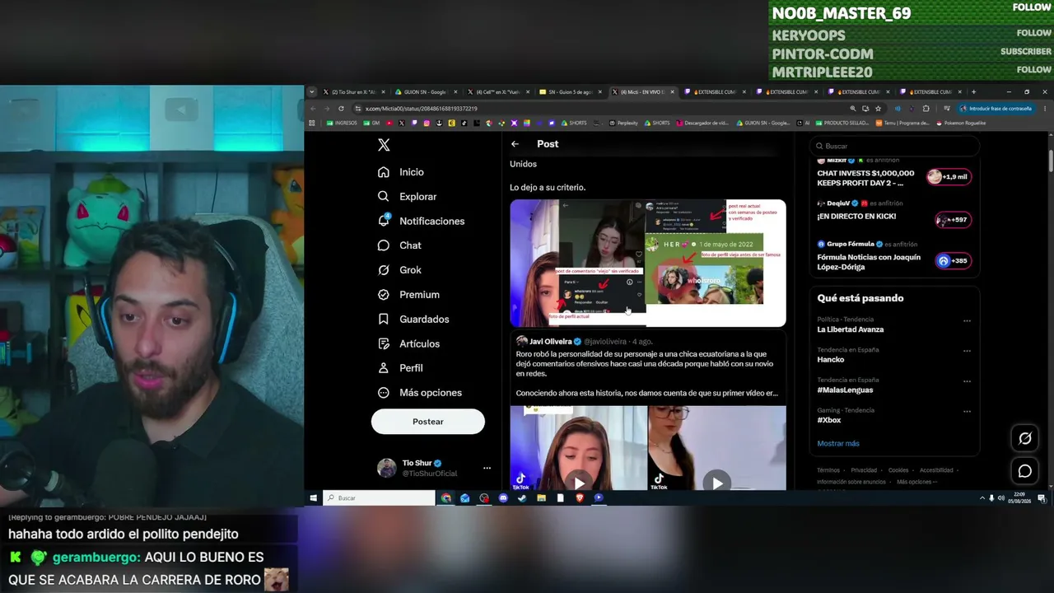1054x593 pixels.
Task: Open the Hancko trend
Action: click(x=831, y=360)
